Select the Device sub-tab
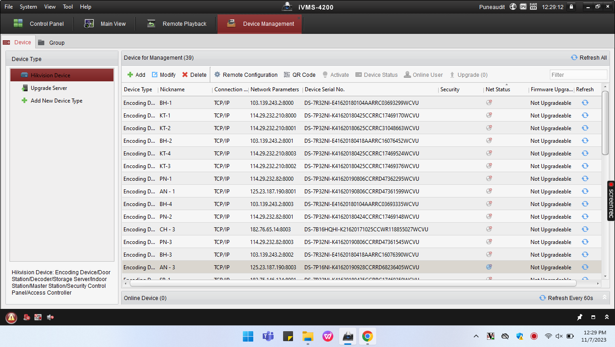 [17, 42]
